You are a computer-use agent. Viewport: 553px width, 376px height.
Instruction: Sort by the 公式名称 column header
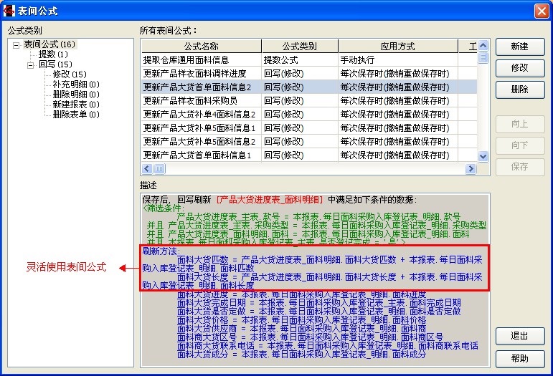pos(201,47)
